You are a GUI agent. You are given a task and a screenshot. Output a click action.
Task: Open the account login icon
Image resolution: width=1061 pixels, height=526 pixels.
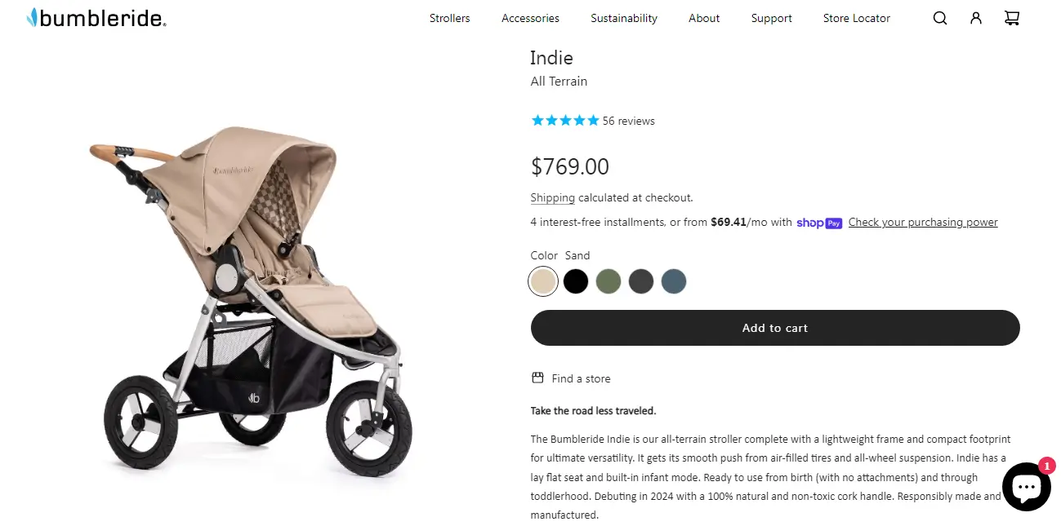click(x=976, y=18)
